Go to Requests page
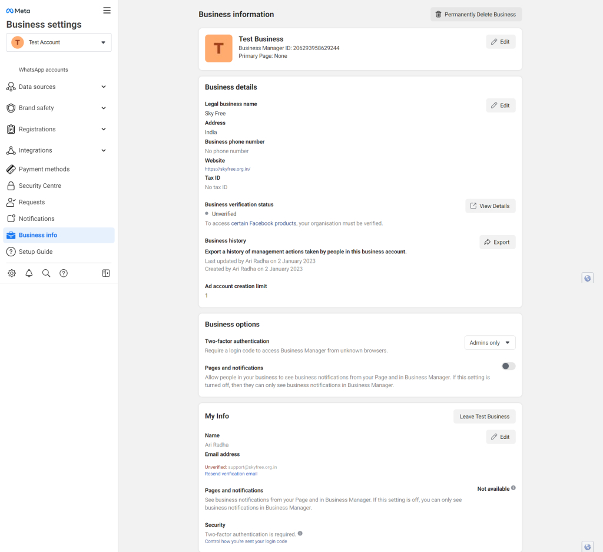Image resolution: width=603 pixels, height=552 pixels. click(x=32, y=202)
